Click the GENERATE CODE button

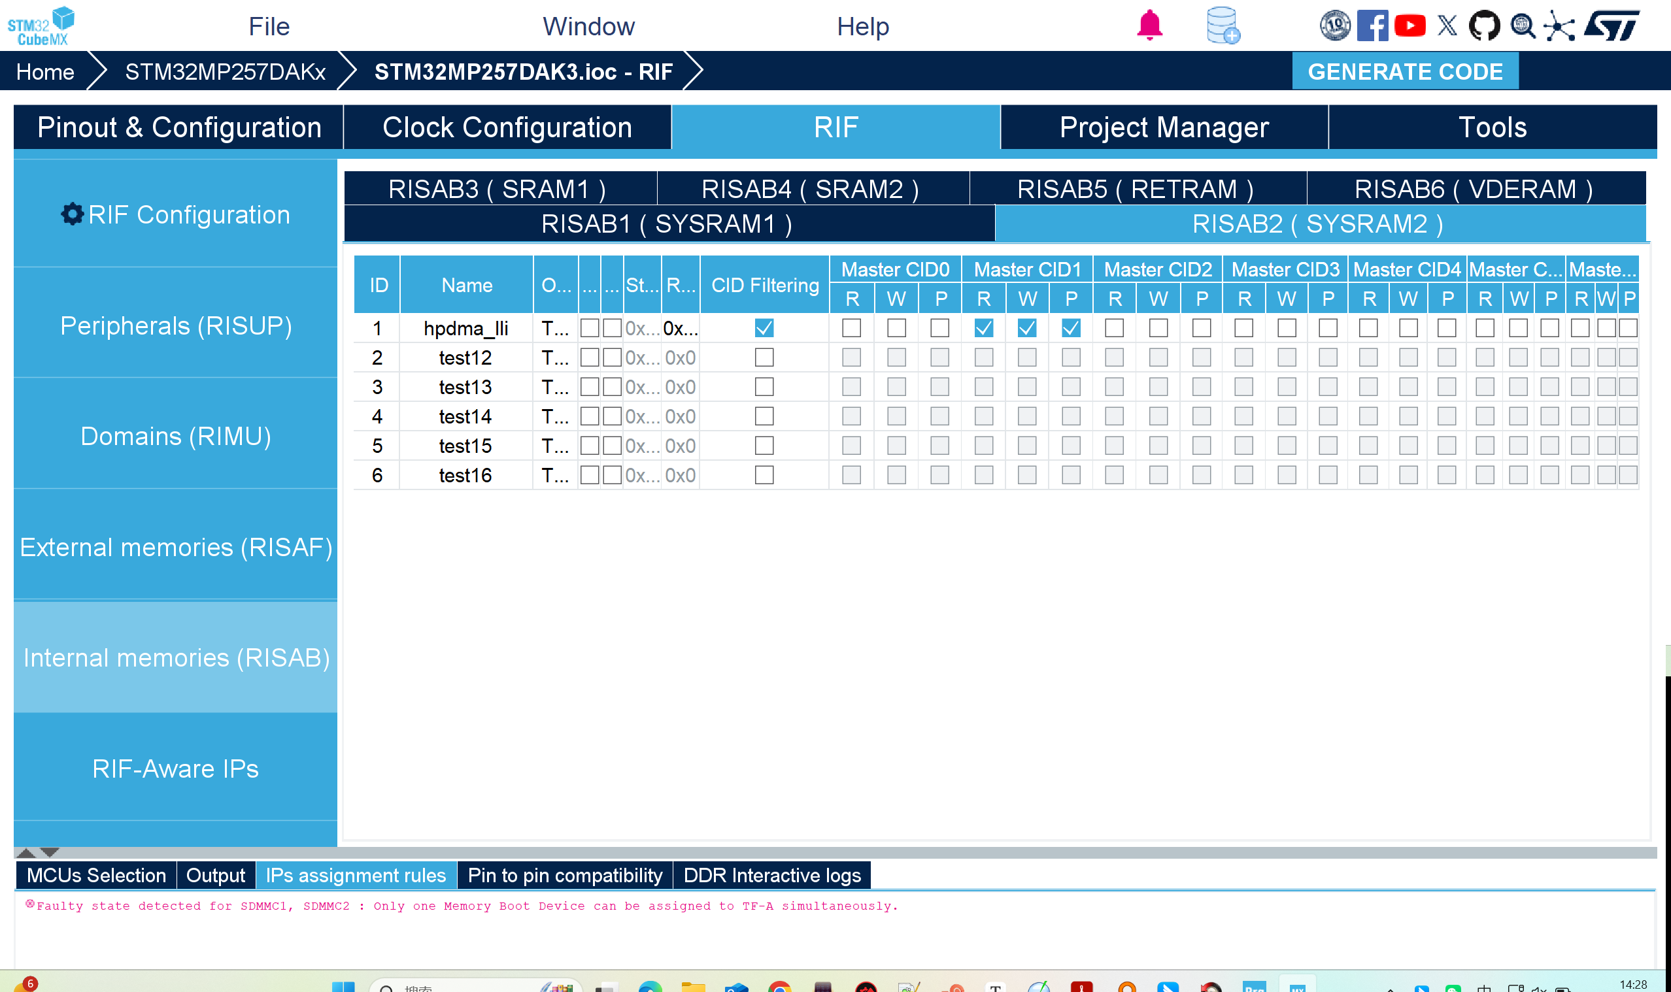1404,71
